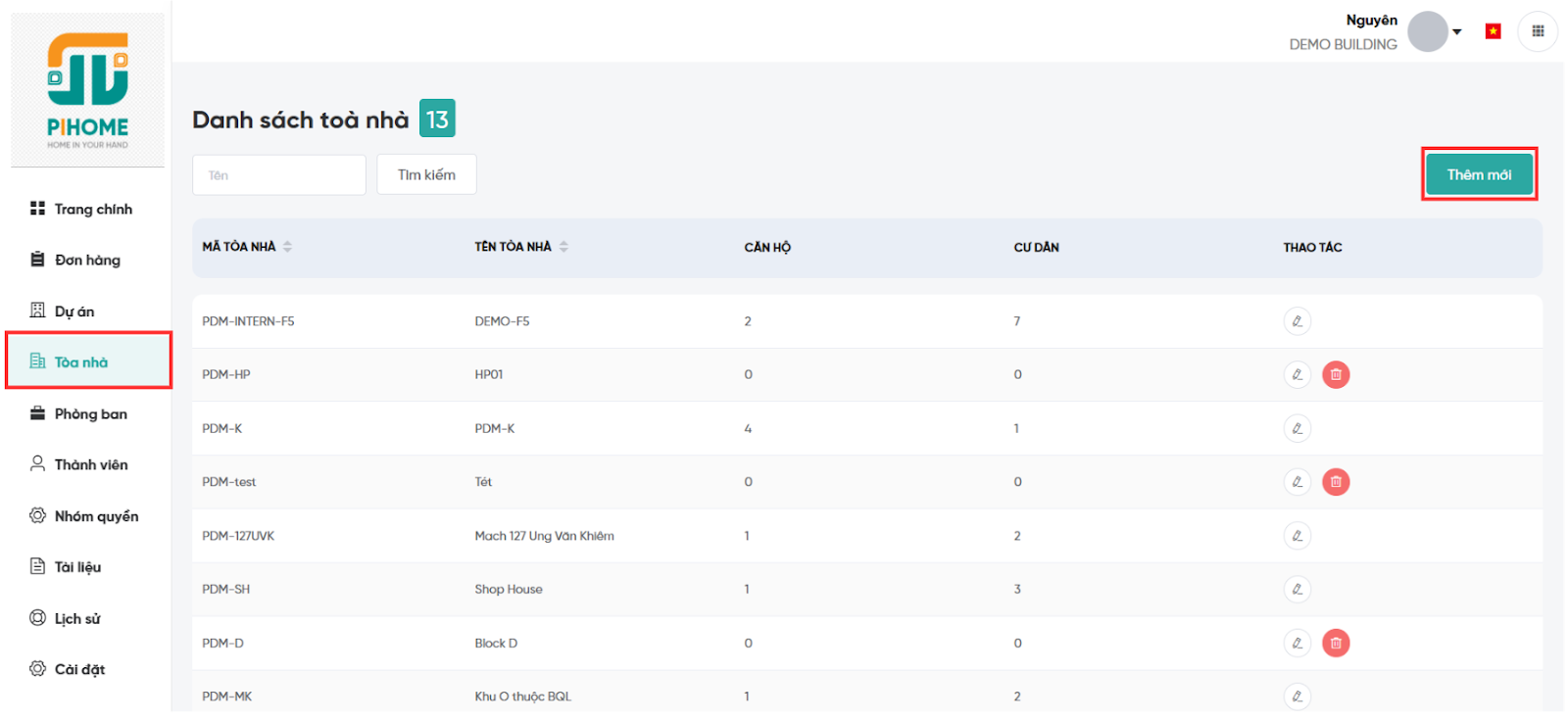Viewport: 1568px width, 721px height.
Task: Click the edit icon for PDM-INTERN-F5 row
Action: point(1297,321)
